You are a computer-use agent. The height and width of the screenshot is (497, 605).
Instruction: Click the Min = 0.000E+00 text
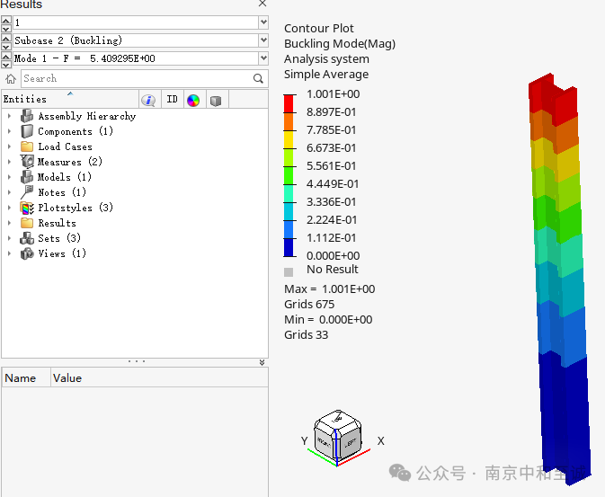coord(328,320)
